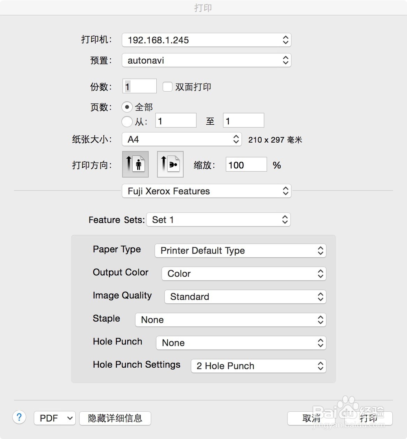The image size is (407, 439).
Task: Click the 打印 print button
Action: click(368, 418)
